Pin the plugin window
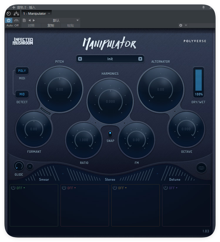Screen dimensions: 220x242 tap(204, 7)
